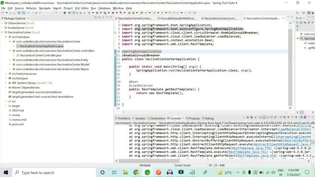This screenshot has height=177, width=315.
Task: Open the RestTemplate.java:776 stack trace link
Action: point(252,148)
